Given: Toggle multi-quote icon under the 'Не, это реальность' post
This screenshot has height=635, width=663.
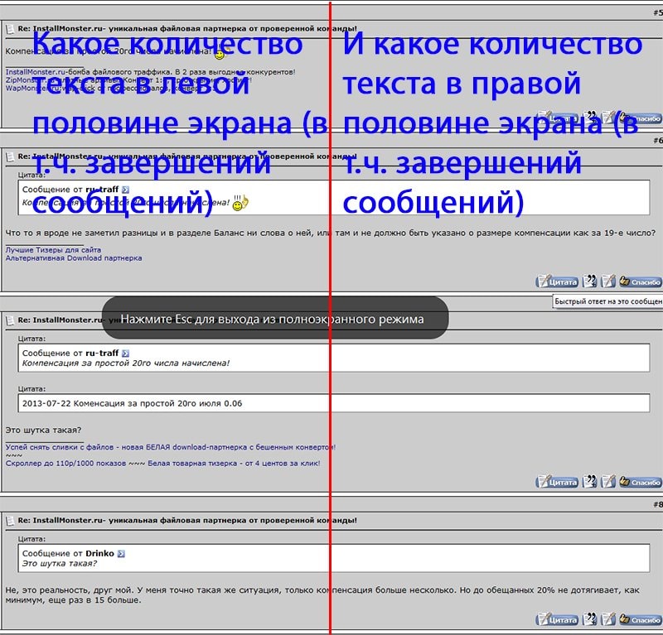Looking at the screenshot, I should (x=589, y=619).
